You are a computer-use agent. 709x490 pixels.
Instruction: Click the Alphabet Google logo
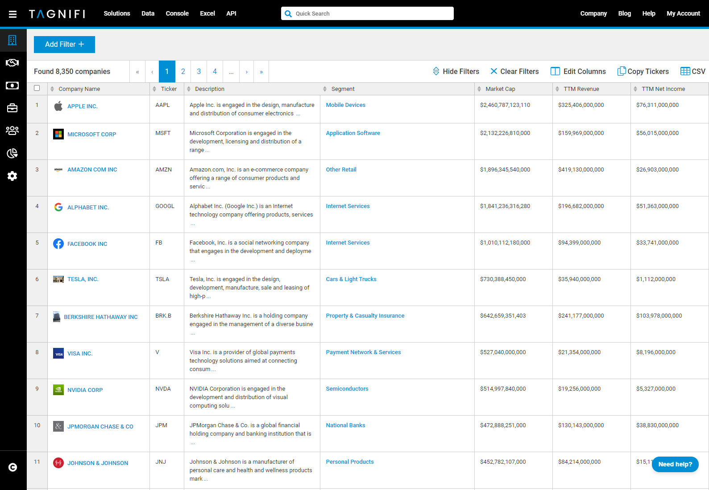pos(58,207)
